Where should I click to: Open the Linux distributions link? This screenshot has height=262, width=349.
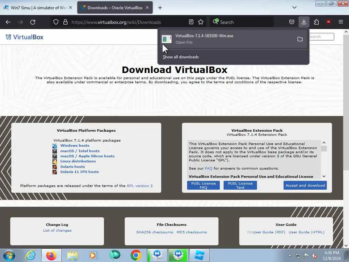click(78, 161)
